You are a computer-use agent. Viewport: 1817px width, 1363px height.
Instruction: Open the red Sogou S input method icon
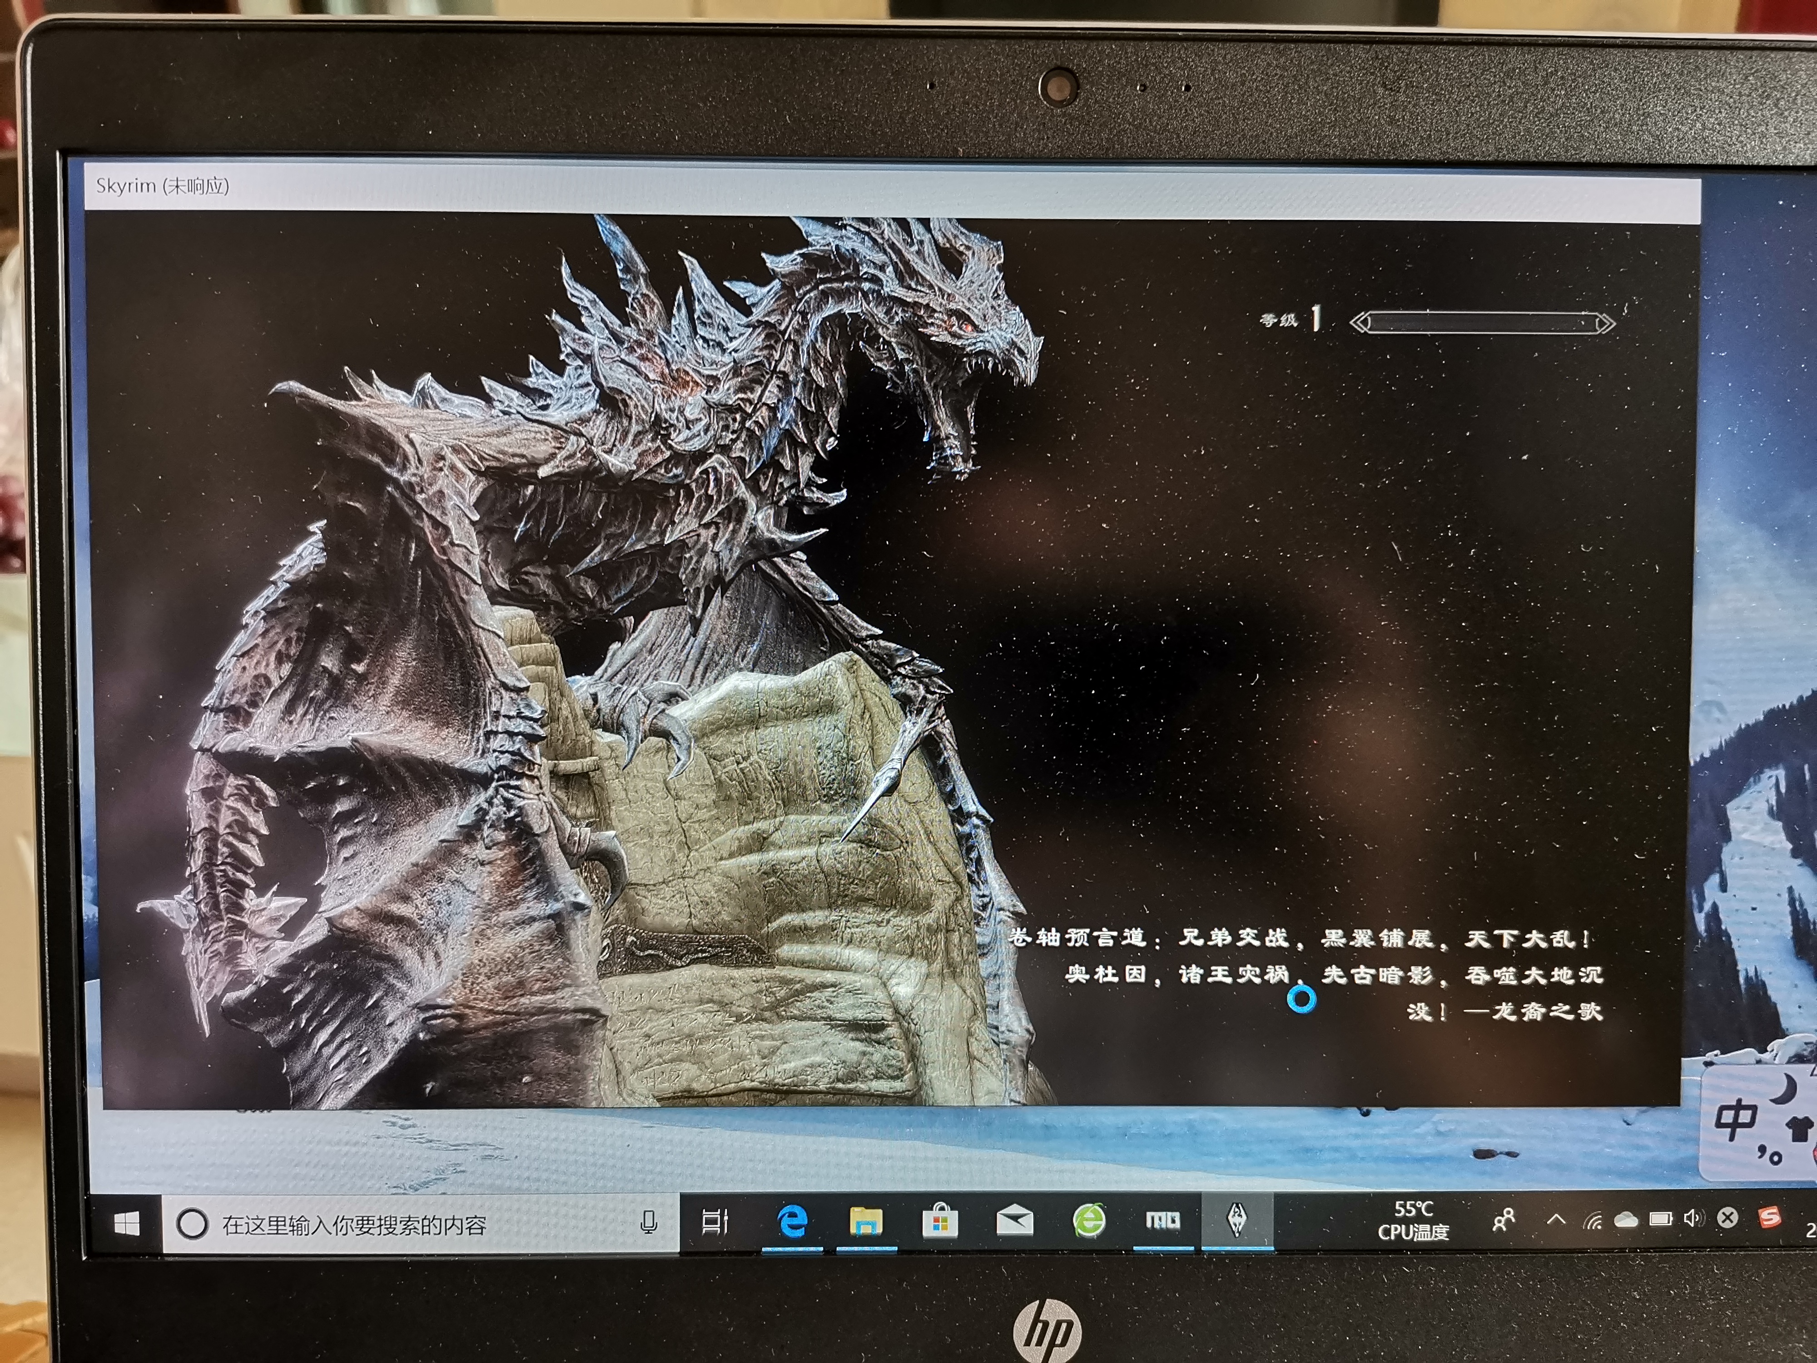tap(1769, 1218)
